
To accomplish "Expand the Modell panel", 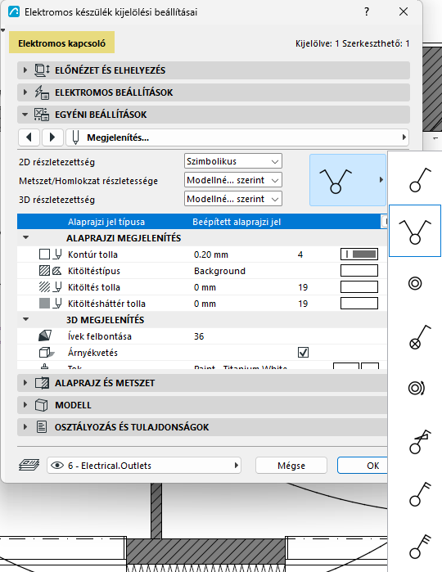I will click(25, 405).
